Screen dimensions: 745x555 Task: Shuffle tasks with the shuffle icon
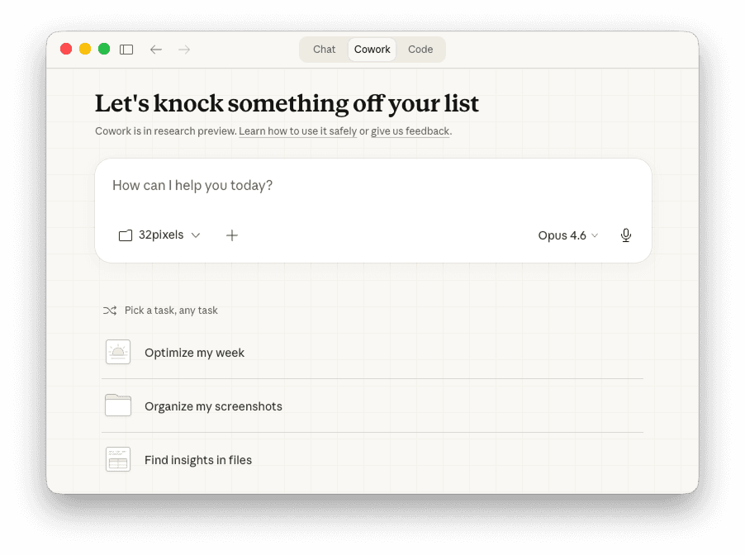click(110, 311)
